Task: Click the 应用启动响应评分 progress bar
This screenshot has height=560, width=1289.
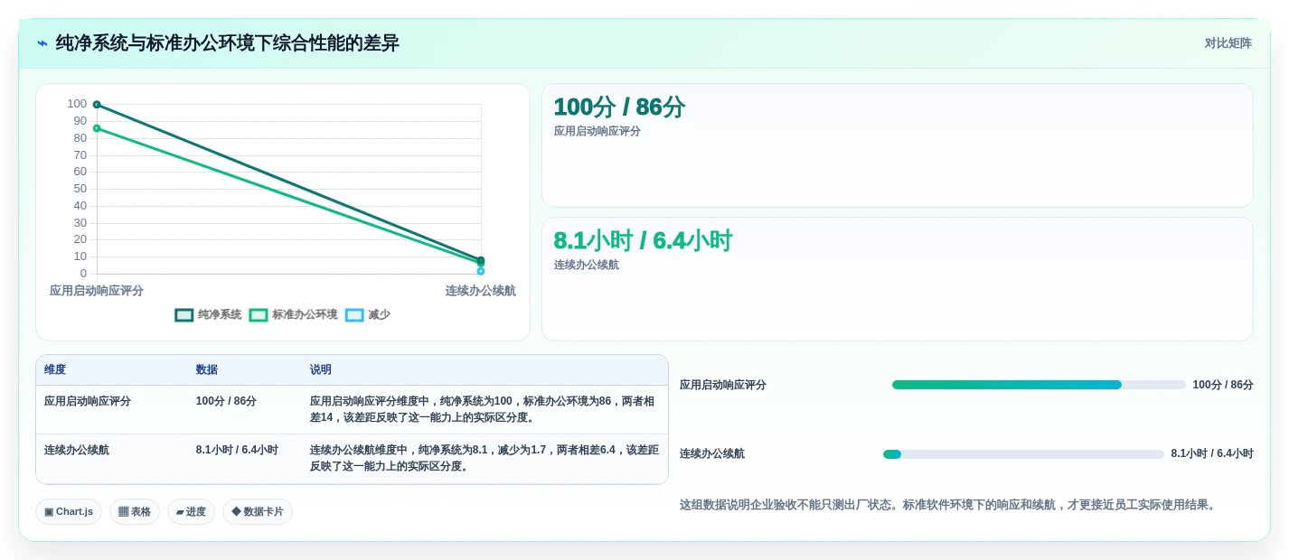Action: pyautogui.click(x=1039, y=385)
